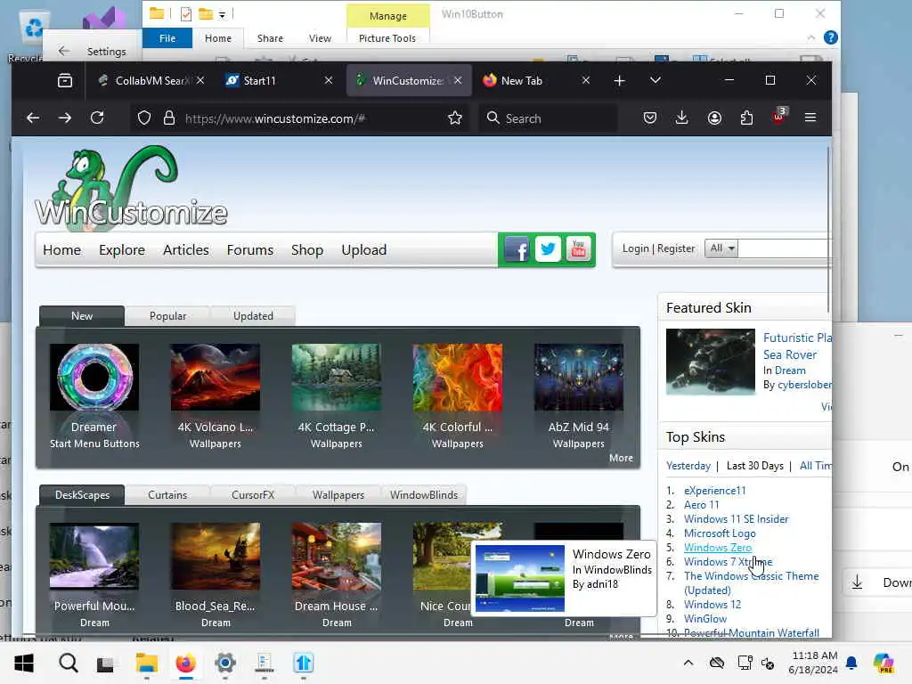Viewport: 912px width, 684px height.
Task: Go back using the browser back arrow
Action: [x=33, y=118]
